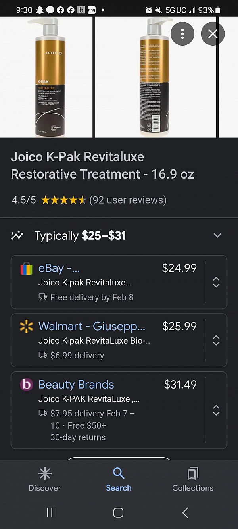The height and width of the screenshot is (529, 238).
Task: Switch to the Collections tab
Action: [193, 479]
